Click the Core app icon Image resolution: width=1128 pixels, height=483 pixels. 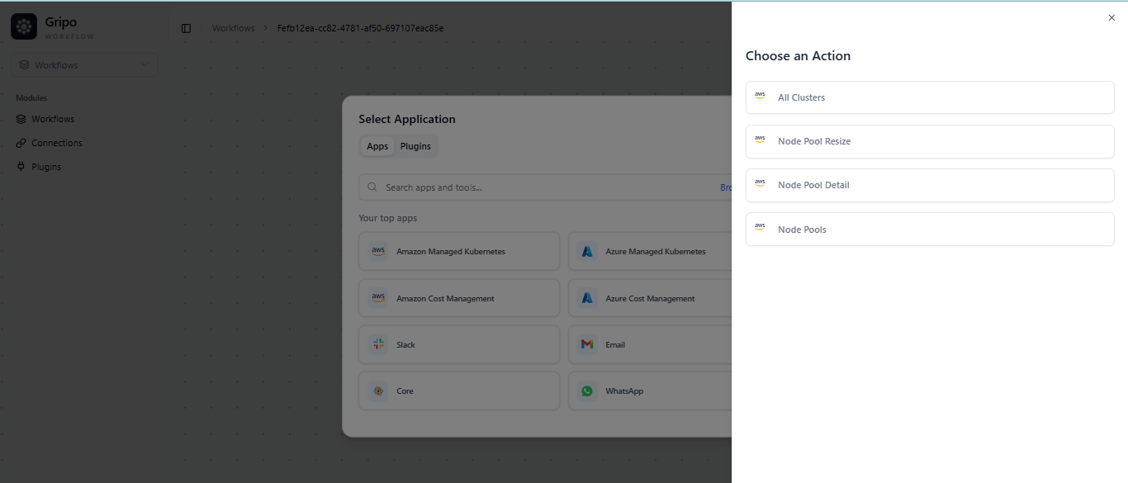point(378,391)
